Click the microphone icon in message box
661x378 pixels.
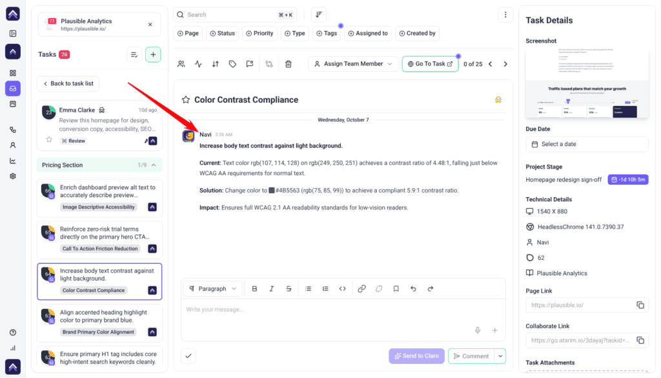(478, 330)
